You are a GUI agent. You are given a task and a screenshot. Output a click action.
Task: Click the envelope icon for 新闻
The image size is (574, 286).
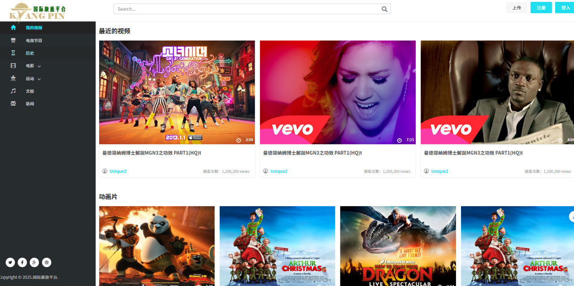(x=13, y=104)
